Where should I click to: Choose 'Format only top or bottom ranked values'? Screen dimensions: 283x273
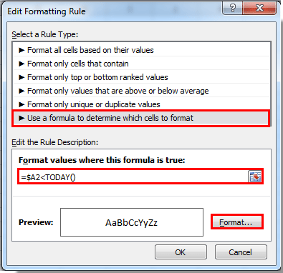(141, 77)
